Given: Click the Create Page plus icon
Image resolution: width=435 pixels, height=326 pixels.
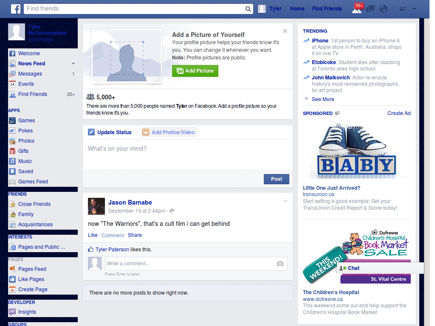Looking at the screenshot, I should pos(12,289).
